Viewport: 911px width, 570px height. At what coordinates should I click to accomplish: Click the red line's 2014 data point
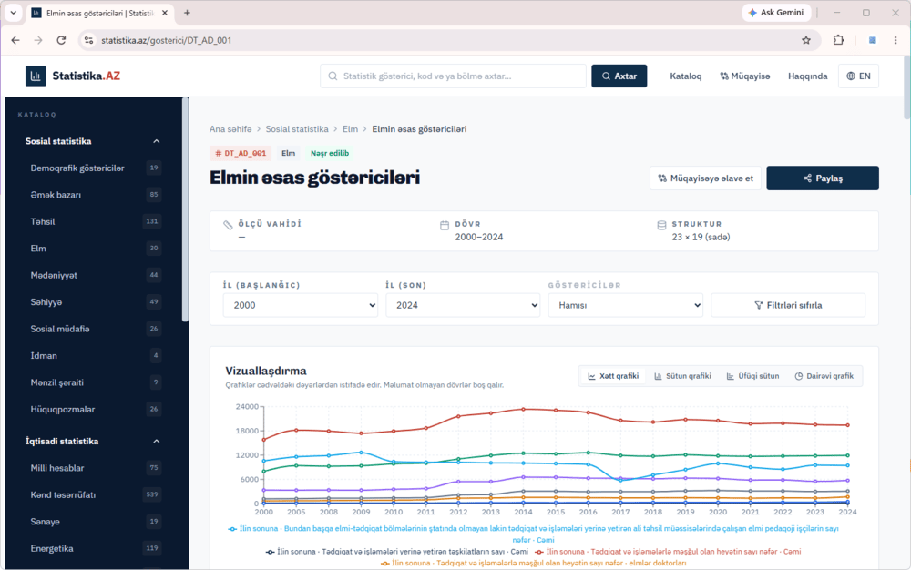523,409
